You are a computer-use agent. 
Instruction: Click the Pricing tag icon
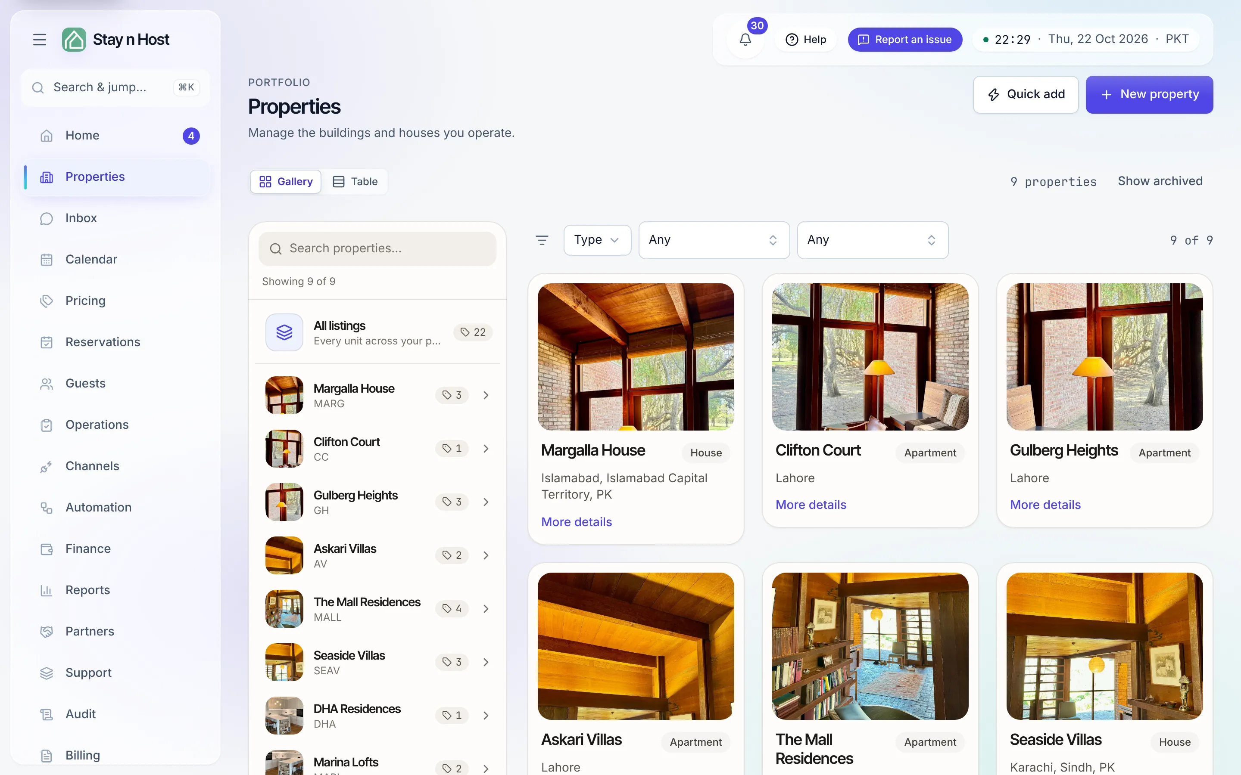pos(47,301)
